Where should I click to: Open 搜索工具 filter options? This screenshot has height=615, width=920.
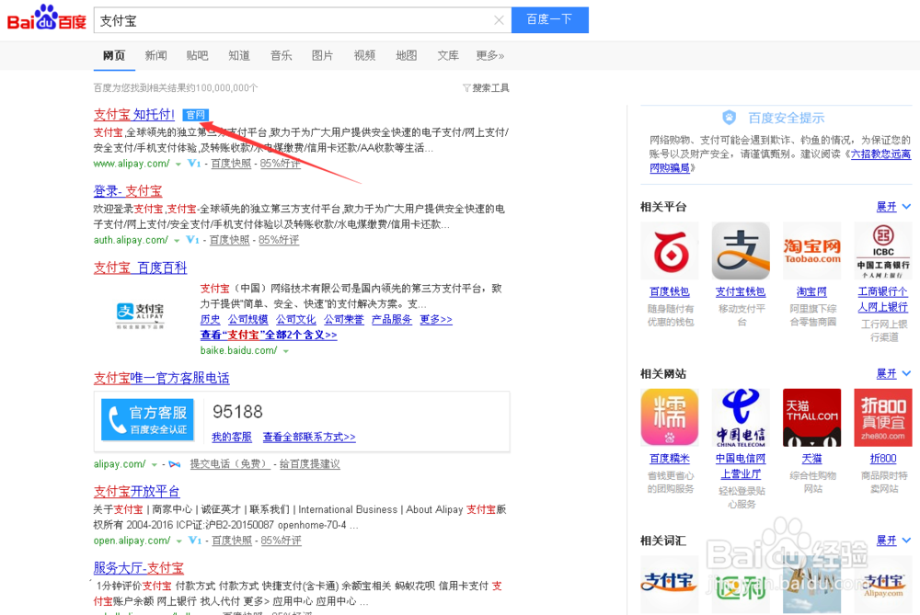[x=486, y=88]
